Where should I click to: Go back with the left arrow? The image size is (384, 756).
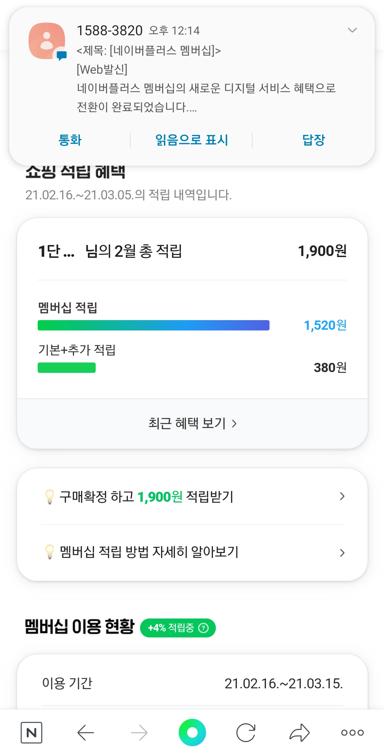pos(86,732)
